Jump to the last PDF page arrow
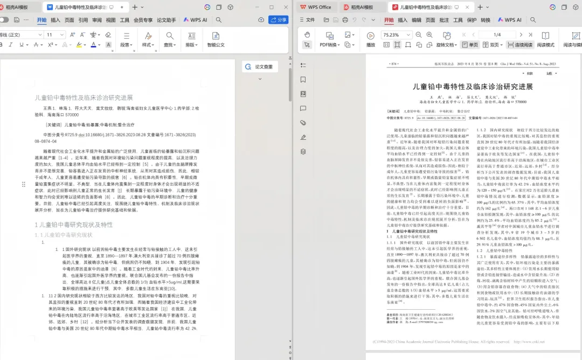Image resolution: width=582 pixels, height=360 pixels. [x=530, y=35]
